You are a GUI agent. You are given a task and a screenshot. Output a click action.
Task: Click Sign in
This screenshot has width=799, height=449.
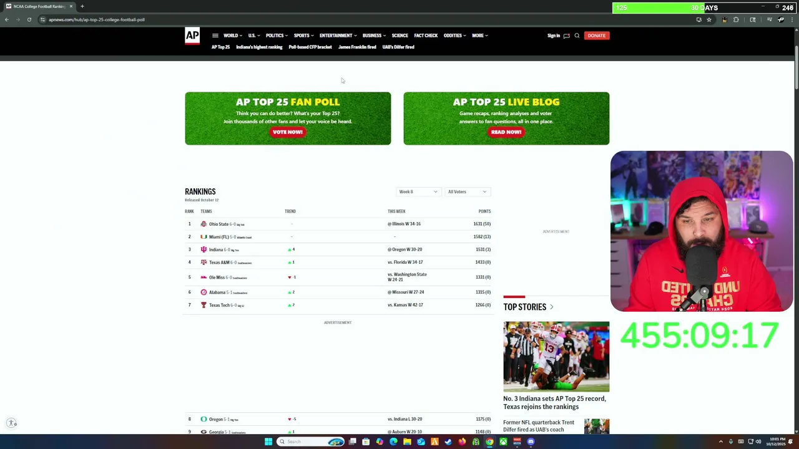[x=554, y=36]
